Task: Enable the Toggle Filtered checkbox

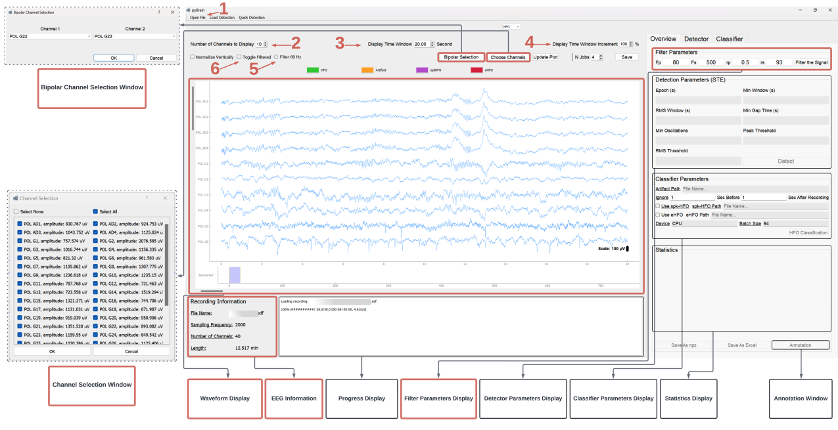Action: (x=239, y=57)
